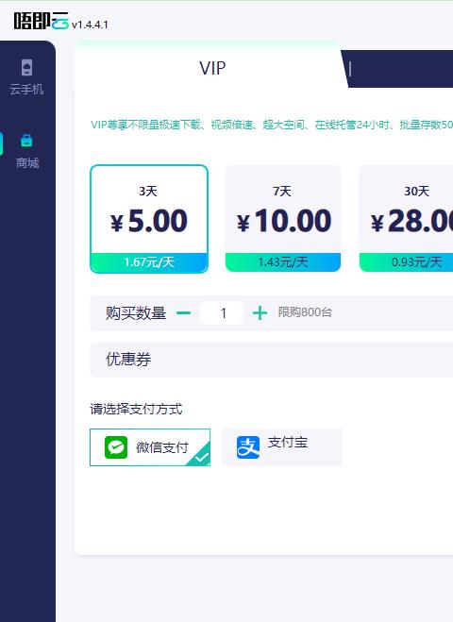Increase purchase quantity with plus icon
Screen dimensions: 453x622
[260, 313]
